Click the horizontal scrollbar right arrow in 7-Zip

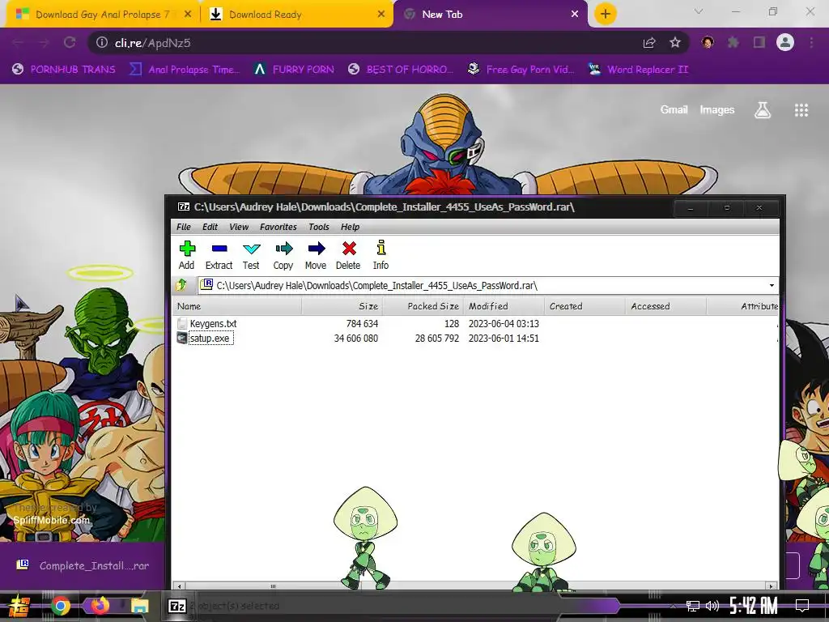pos(771,586)
